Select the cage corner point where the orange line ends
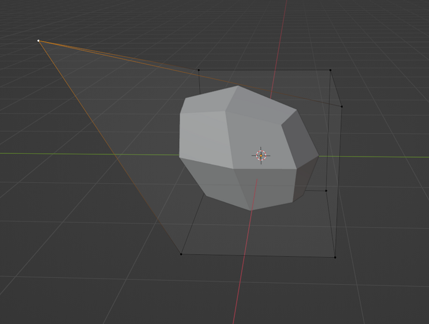429x324 pixels. [x=341, y=107]
